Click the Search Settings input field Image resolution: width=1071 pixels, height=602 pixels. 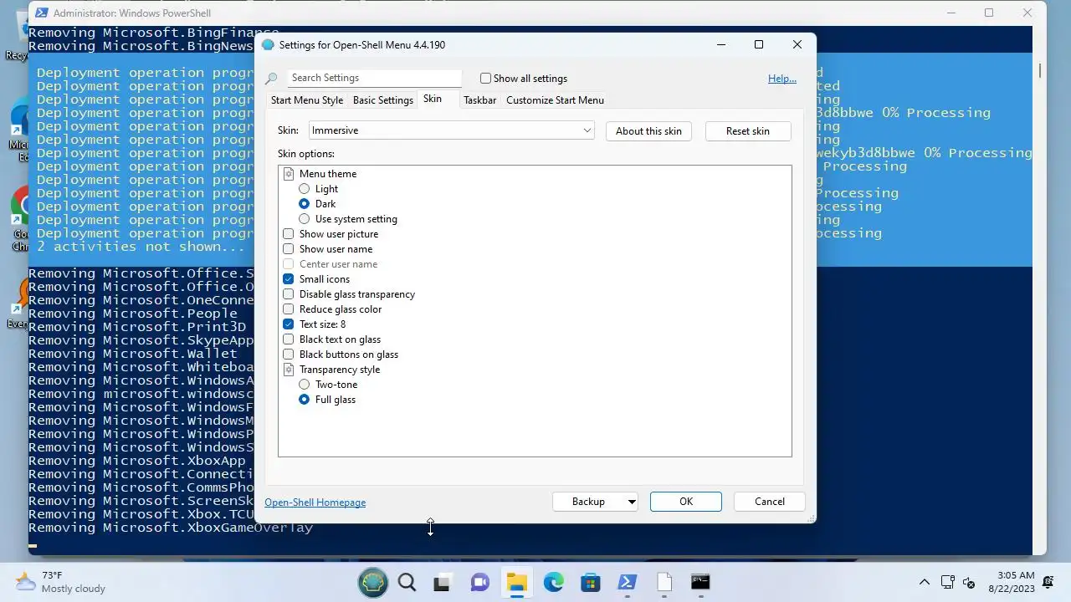[x=375, y=78]
